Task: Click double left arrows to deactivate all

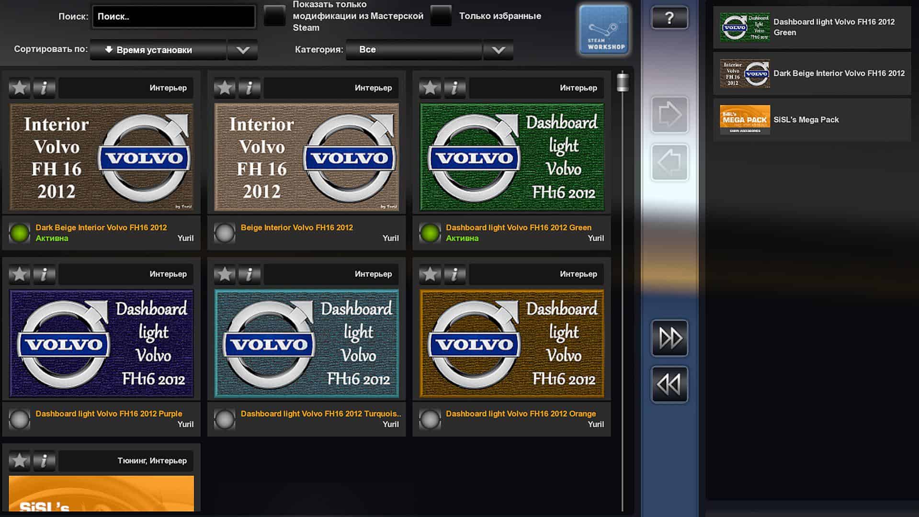Action: [x=669, y=384]
